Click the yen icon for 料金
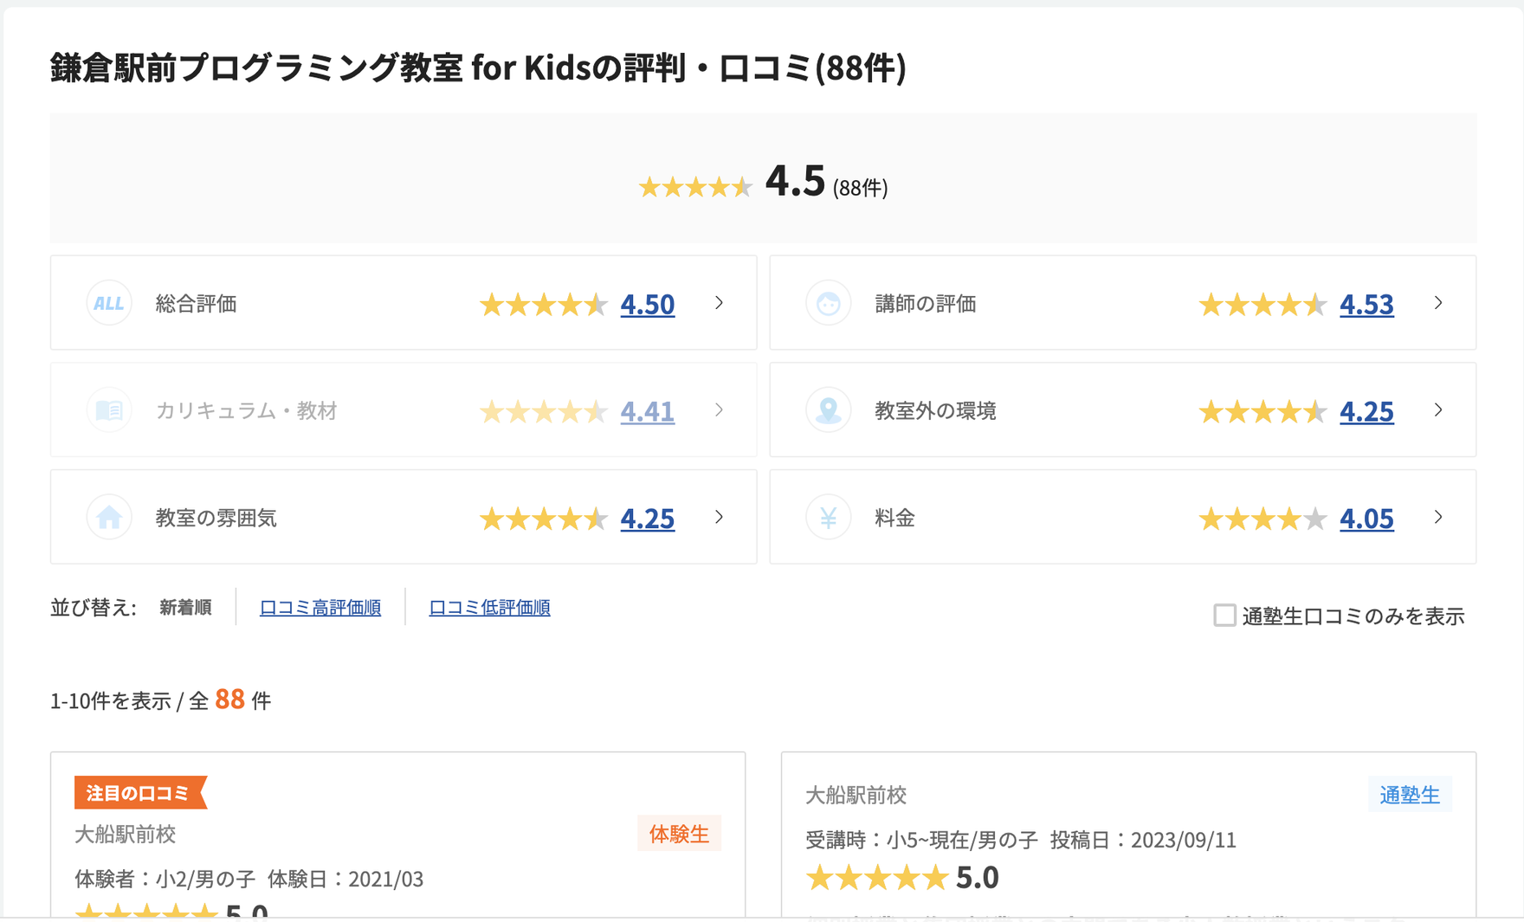Screen dimensions: 1524x922 [828, 518]
